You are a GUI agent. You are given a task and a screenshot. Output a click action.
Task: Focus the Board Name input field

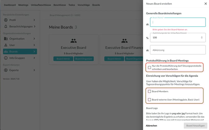click(178, 22)
